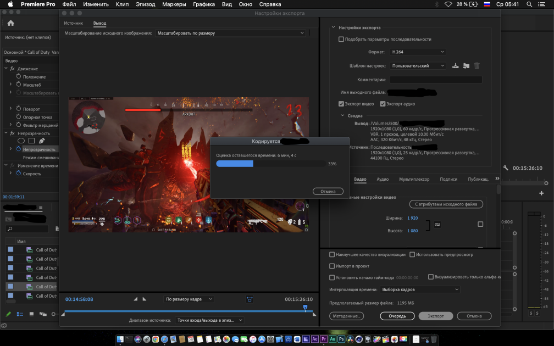Viewport: 554px width, 346px height.
Task: Open the wrench settings icon
Action: [x=506, y=168]
